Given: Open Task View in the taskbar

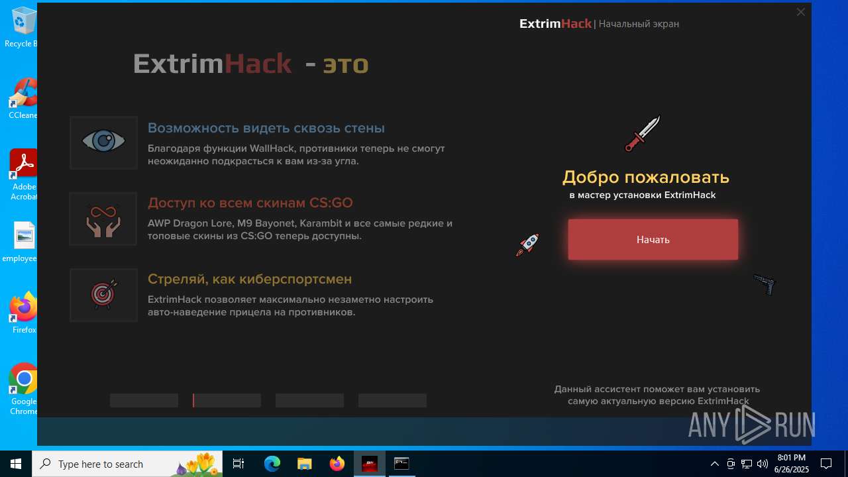Looking at the screenshot, I should pyautogui.click(x=239, y=464).
